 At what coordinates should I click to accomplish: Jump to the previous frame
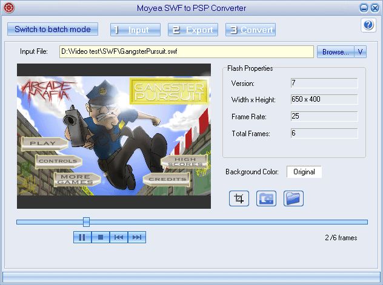(x=119, y=237)
